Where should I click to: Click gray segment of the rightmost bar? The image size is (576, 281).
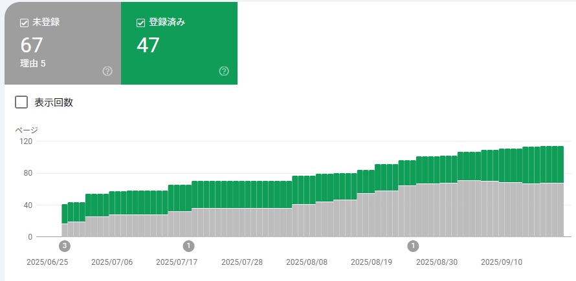point(560,210)
